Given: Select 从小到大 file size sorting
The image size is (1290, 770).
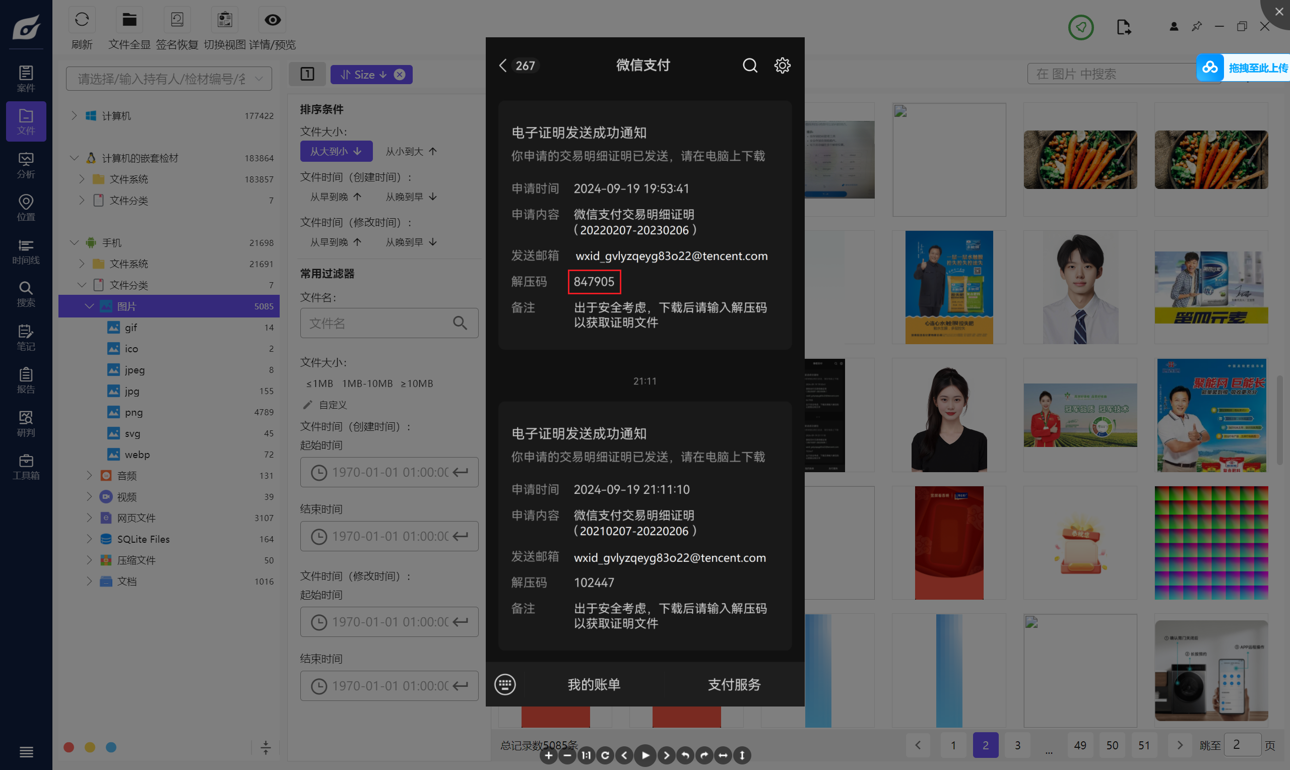Looking at the screenshot, I should [x=411, y=152].
